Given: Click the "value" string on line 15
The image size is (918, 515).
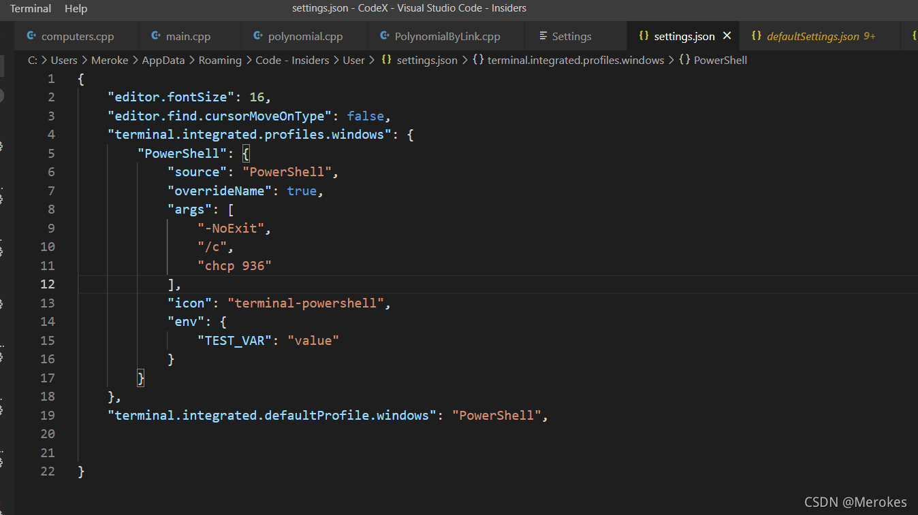Looking at the screenshot, I should 313,341.
